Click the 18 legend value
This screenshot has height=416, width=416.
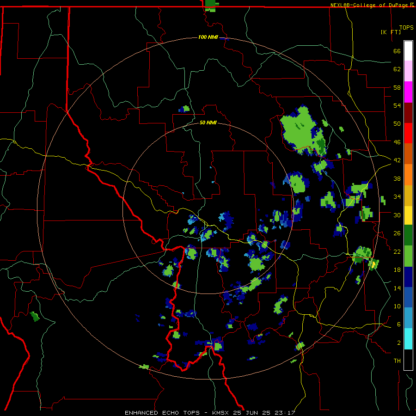[397, 269]
